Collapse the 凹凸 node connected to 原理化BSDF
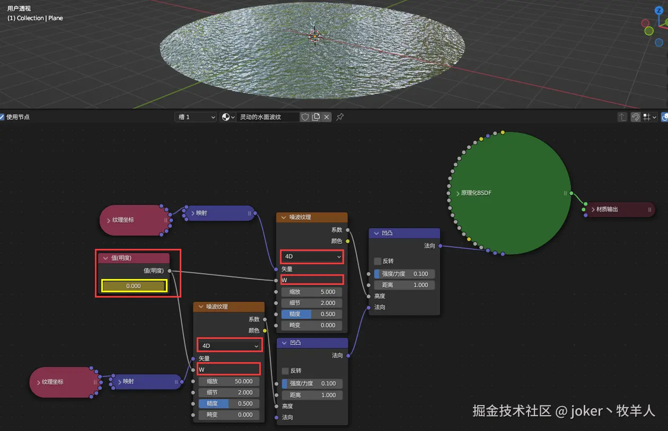Image resolution: width=668 pixels, height=431 pixels. pos(376,233)
